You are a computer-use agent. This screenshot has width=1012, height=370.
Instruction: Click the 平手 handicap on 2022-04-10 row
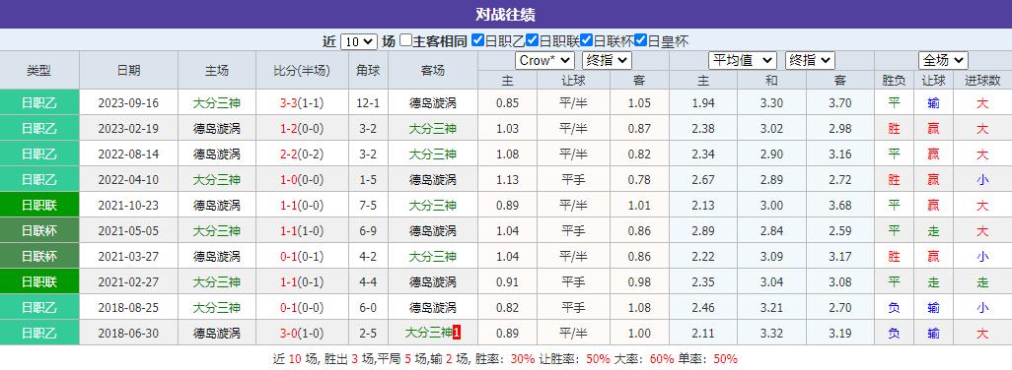(573, 179)
